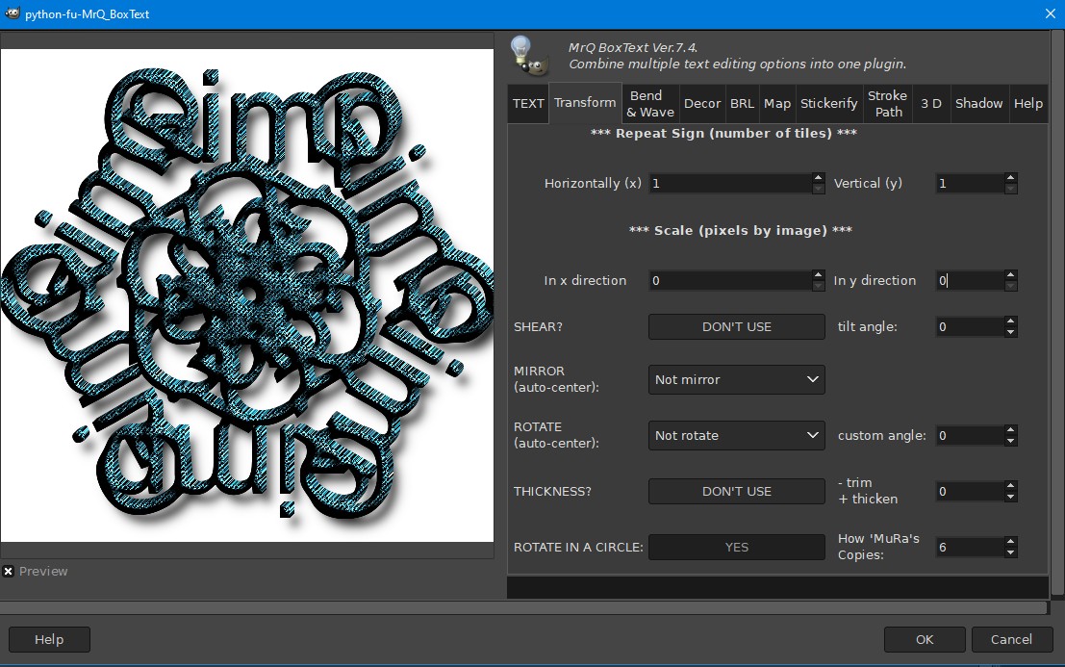Click the Vertical (y) input field

(969, 183)
